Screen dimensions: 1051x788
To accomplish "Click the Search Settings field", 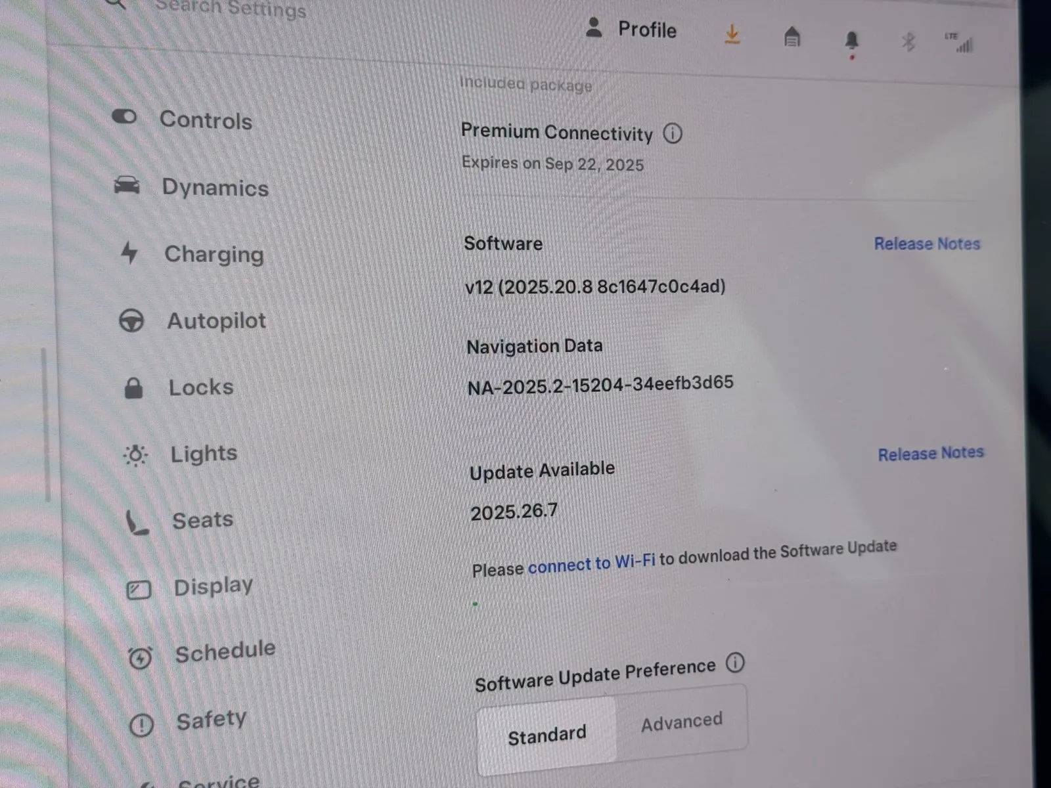I will (230, 9).
